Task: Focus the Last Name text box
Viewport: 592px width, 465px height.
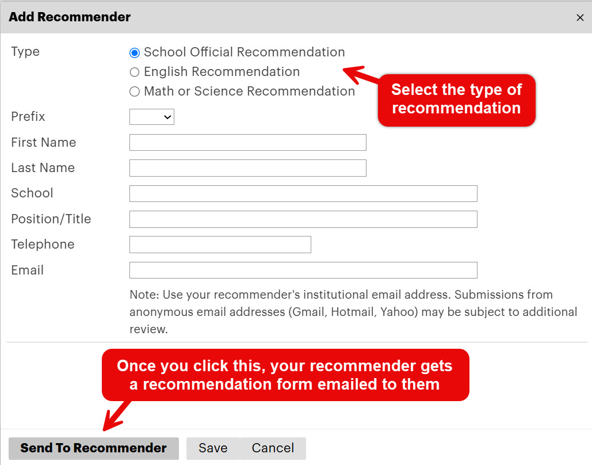Action: tap(247, 168)
